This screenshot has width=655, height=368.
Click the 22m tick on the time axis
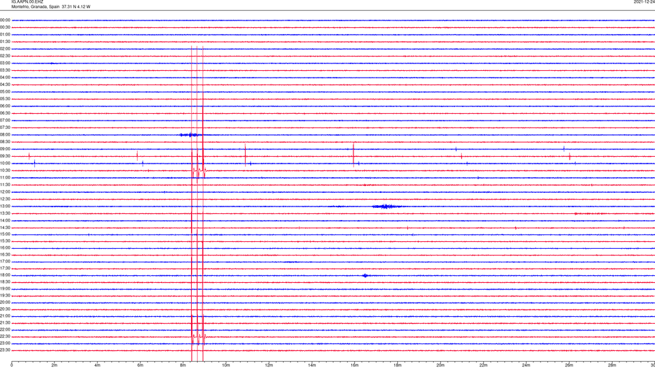pyautogui.click(x=483, y=365)
